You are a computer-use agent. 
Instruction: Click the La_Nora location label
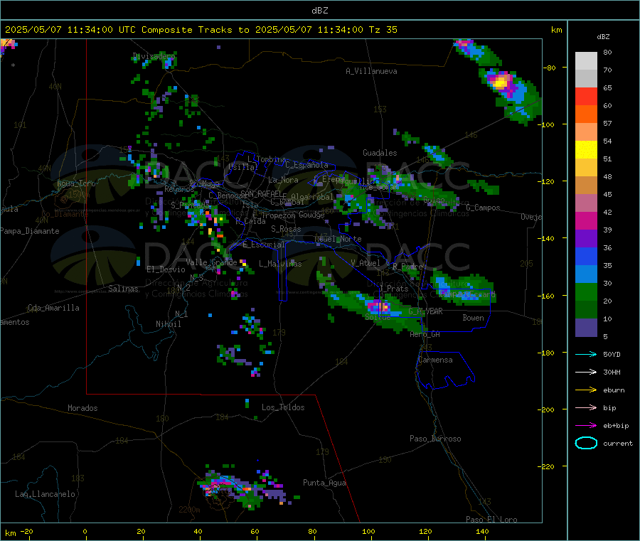pos(283,180)
